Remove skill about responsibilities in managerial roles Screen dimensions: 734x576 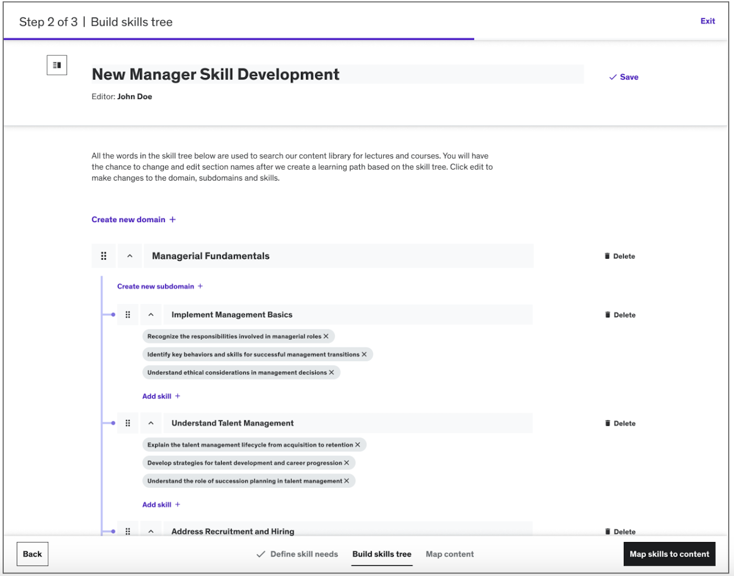click(326, 336)
